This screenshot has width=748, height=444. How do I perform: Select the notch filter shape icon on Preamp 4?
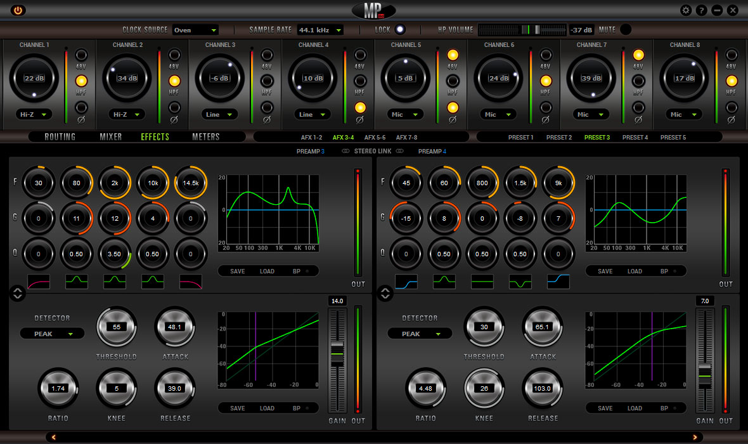[x=520, y=282]
